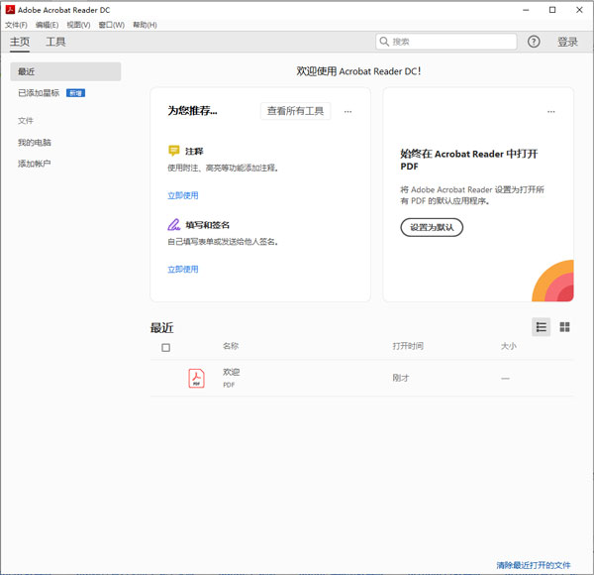Select 添加帐户 in the sidebar
Viewport: 594px width, 575px height.
coord(35,164)
